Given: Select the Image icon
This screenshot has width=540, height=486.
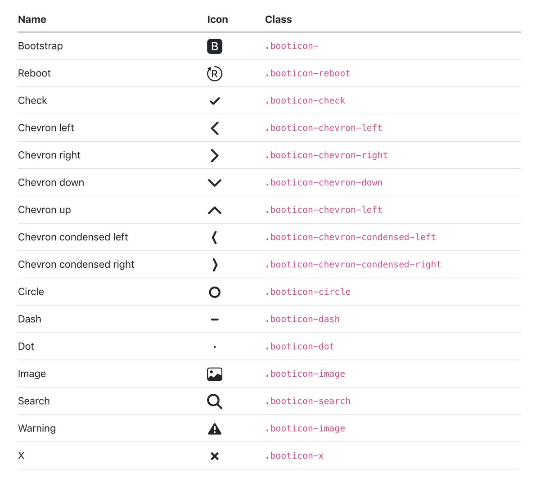Looking at the screenshot, I should tap(215, 374).
